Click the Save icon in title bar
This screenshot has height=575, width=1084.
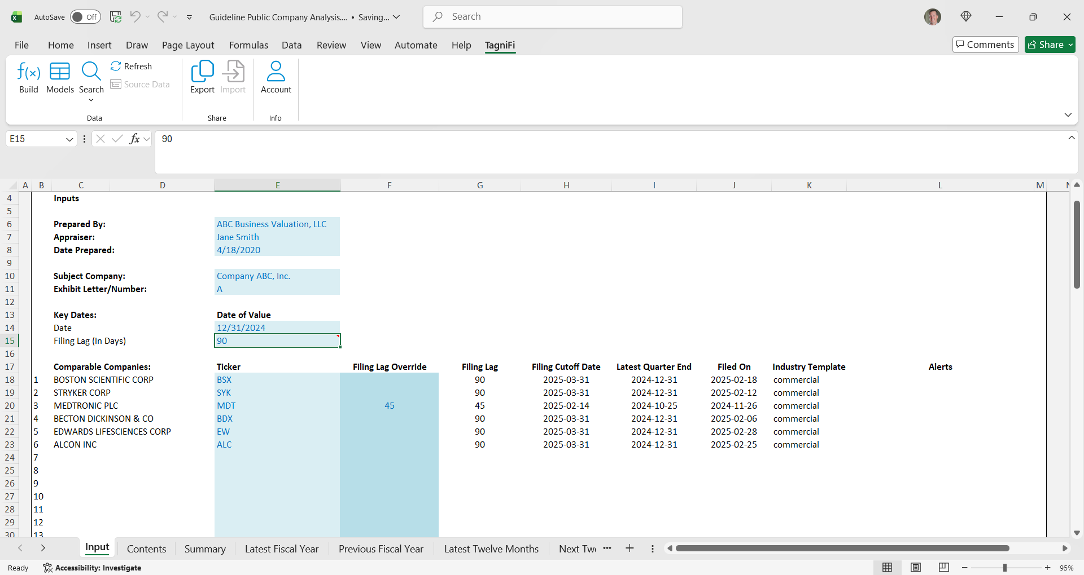pyautogui.click(x=116, y=17)
